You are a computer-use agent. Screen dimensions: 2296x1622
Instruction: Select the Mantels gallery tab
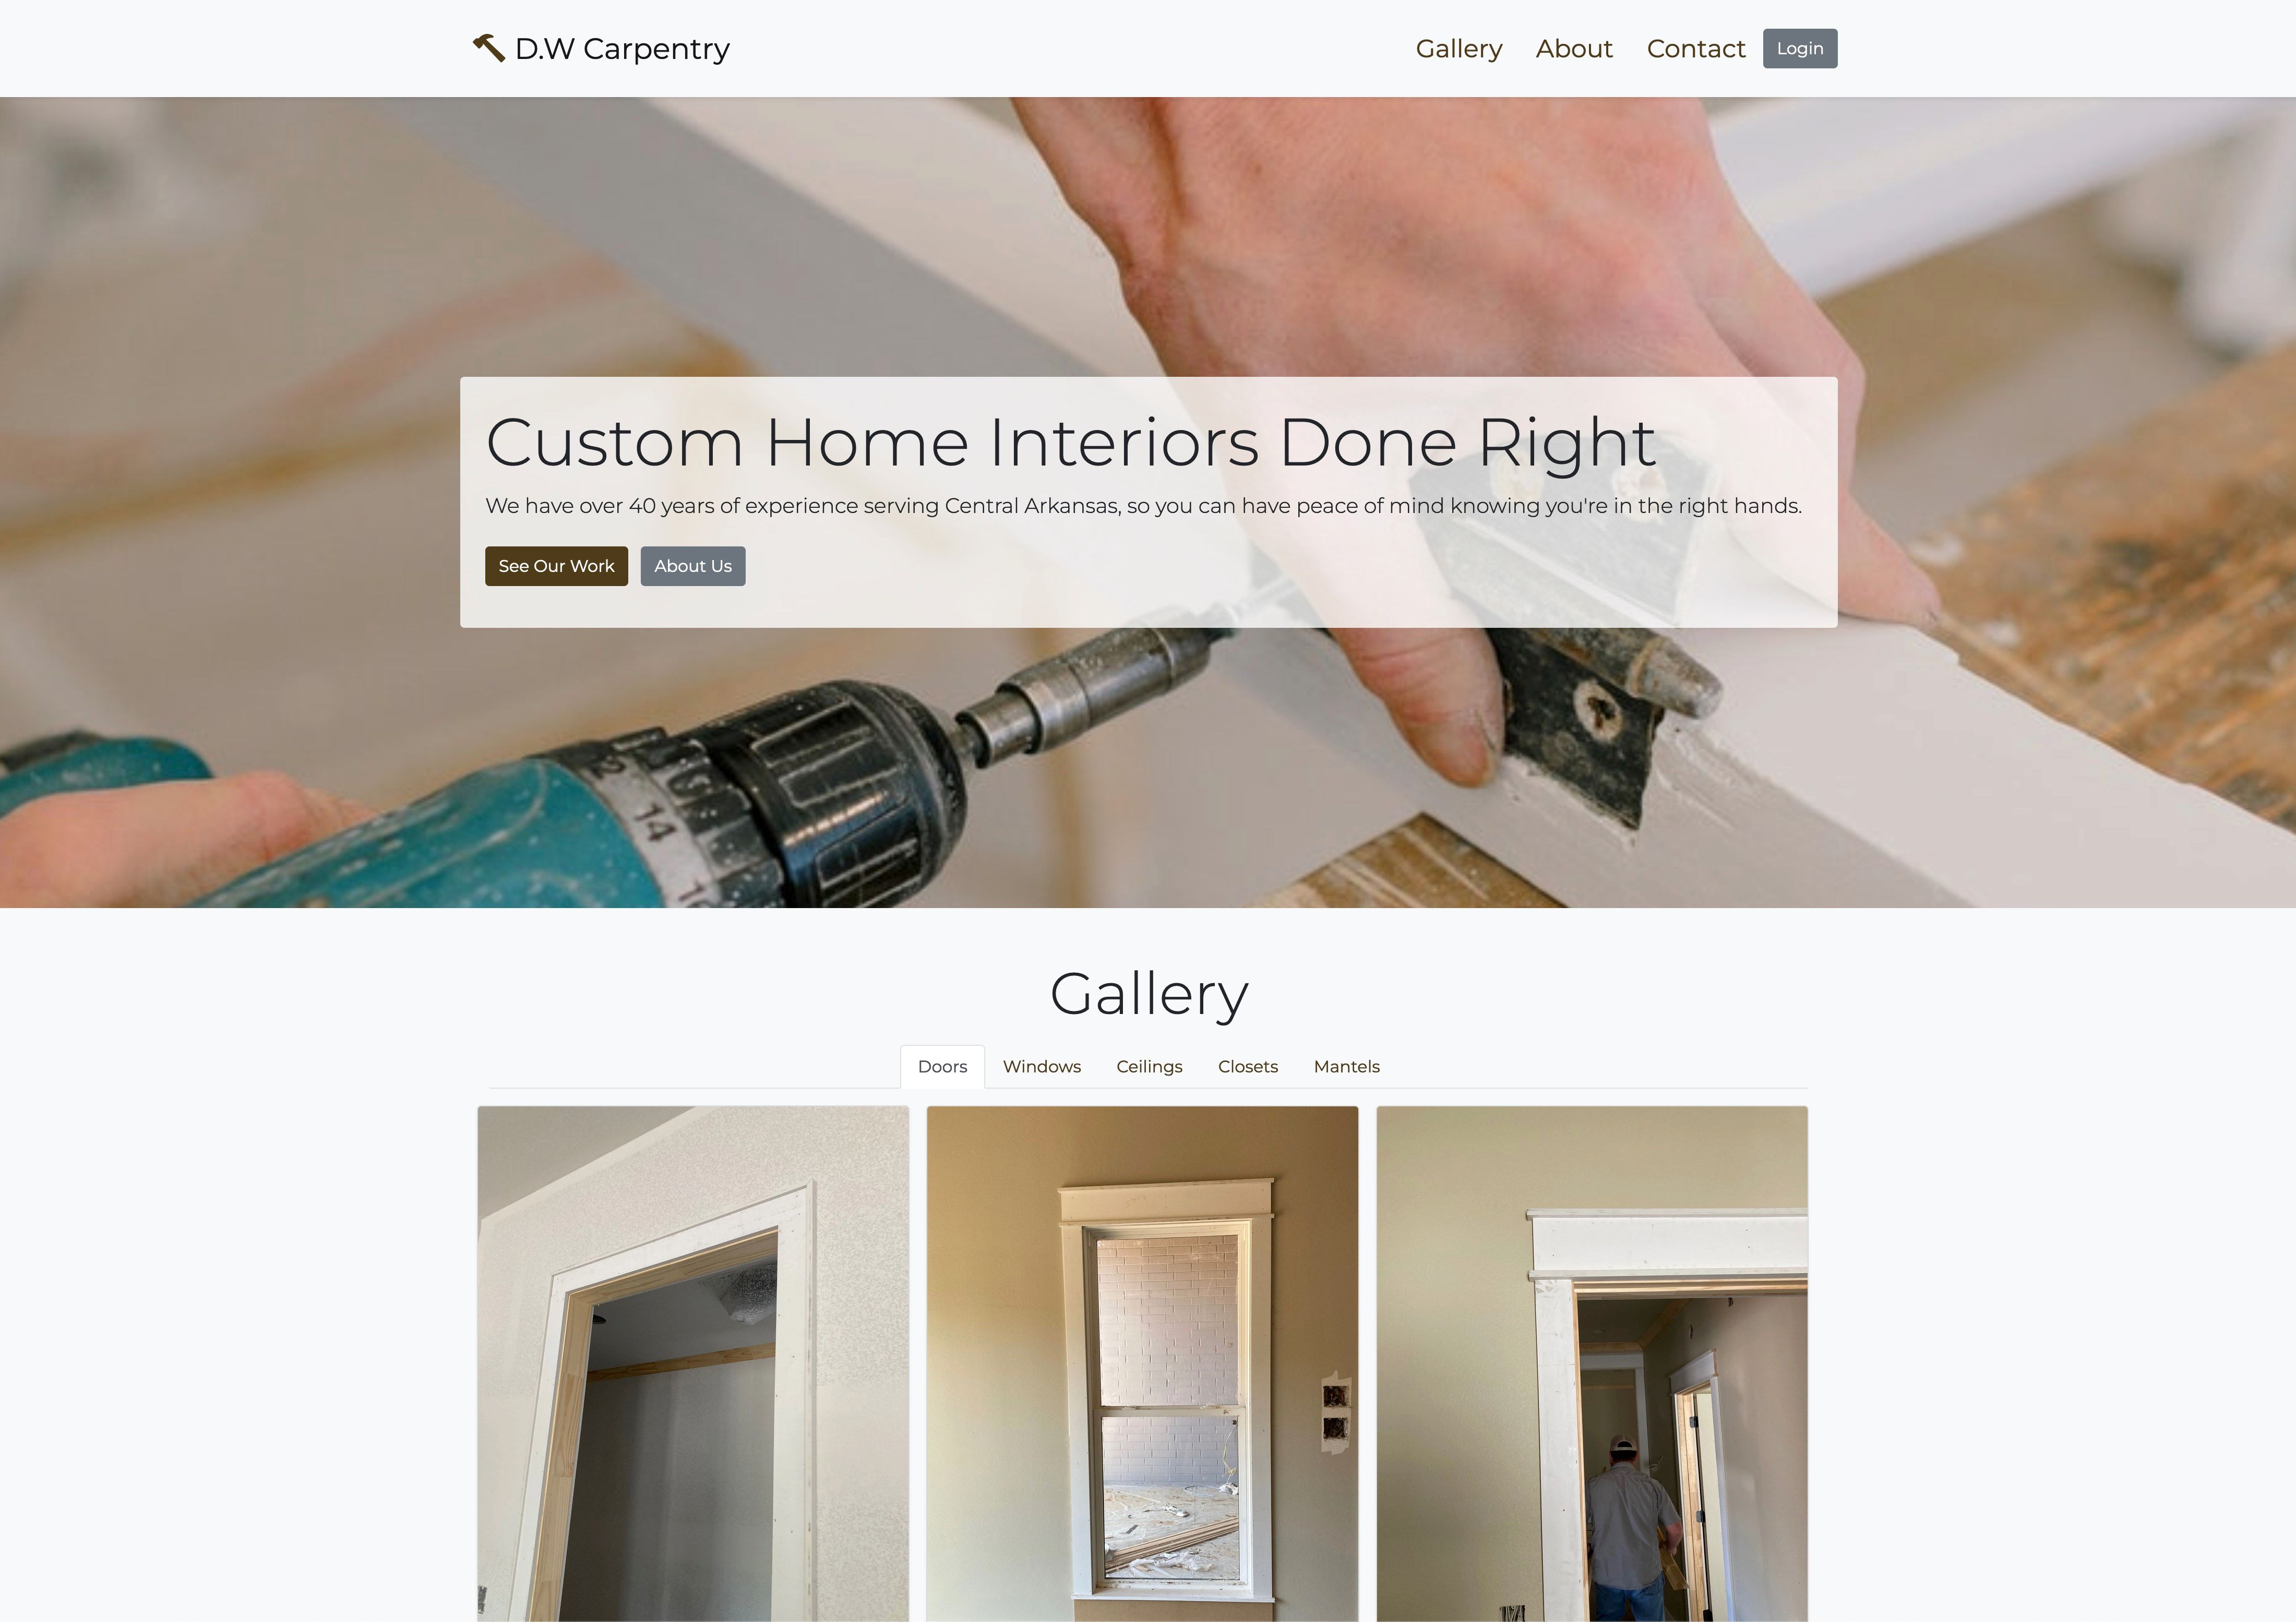[x=1346, y=1066]
